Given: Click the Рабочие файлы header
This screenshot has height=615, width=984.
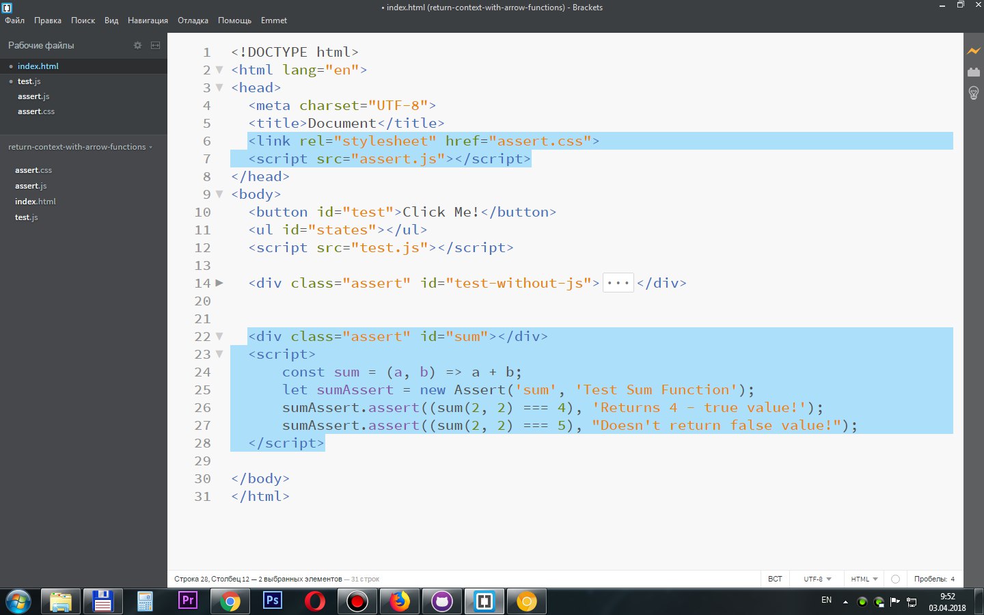Looking at the screenshot, I should click(41, 45).
